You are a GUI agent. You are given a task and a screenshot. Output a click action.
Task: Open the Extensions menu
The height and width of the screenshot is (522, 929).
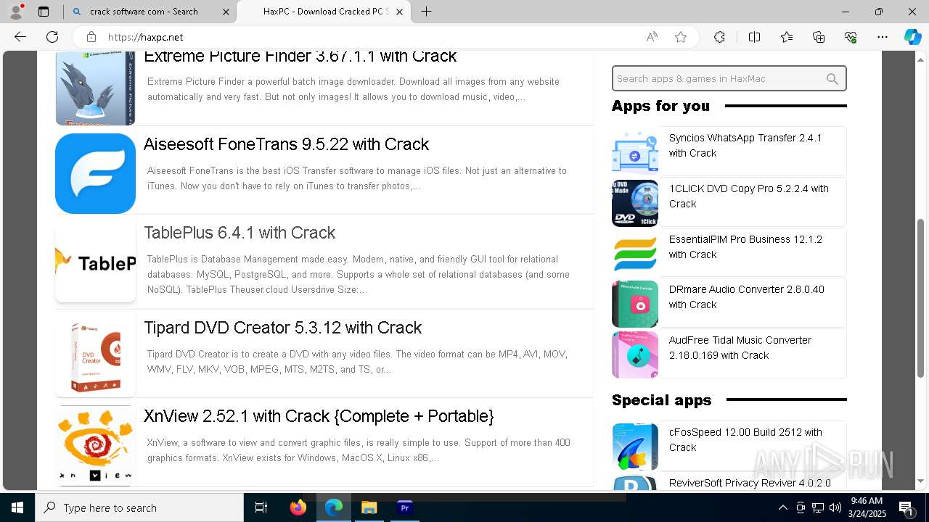click(719, 37)
